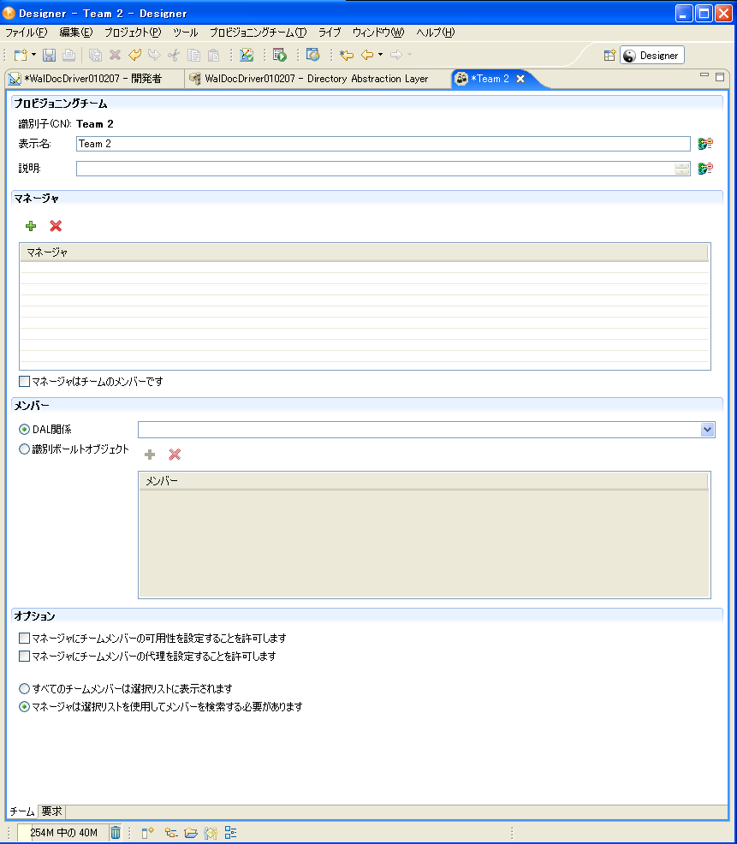The height and width of the screenshot is (844, 737).
Task: Open the 編集(E) menu
Action: point(76,33)
